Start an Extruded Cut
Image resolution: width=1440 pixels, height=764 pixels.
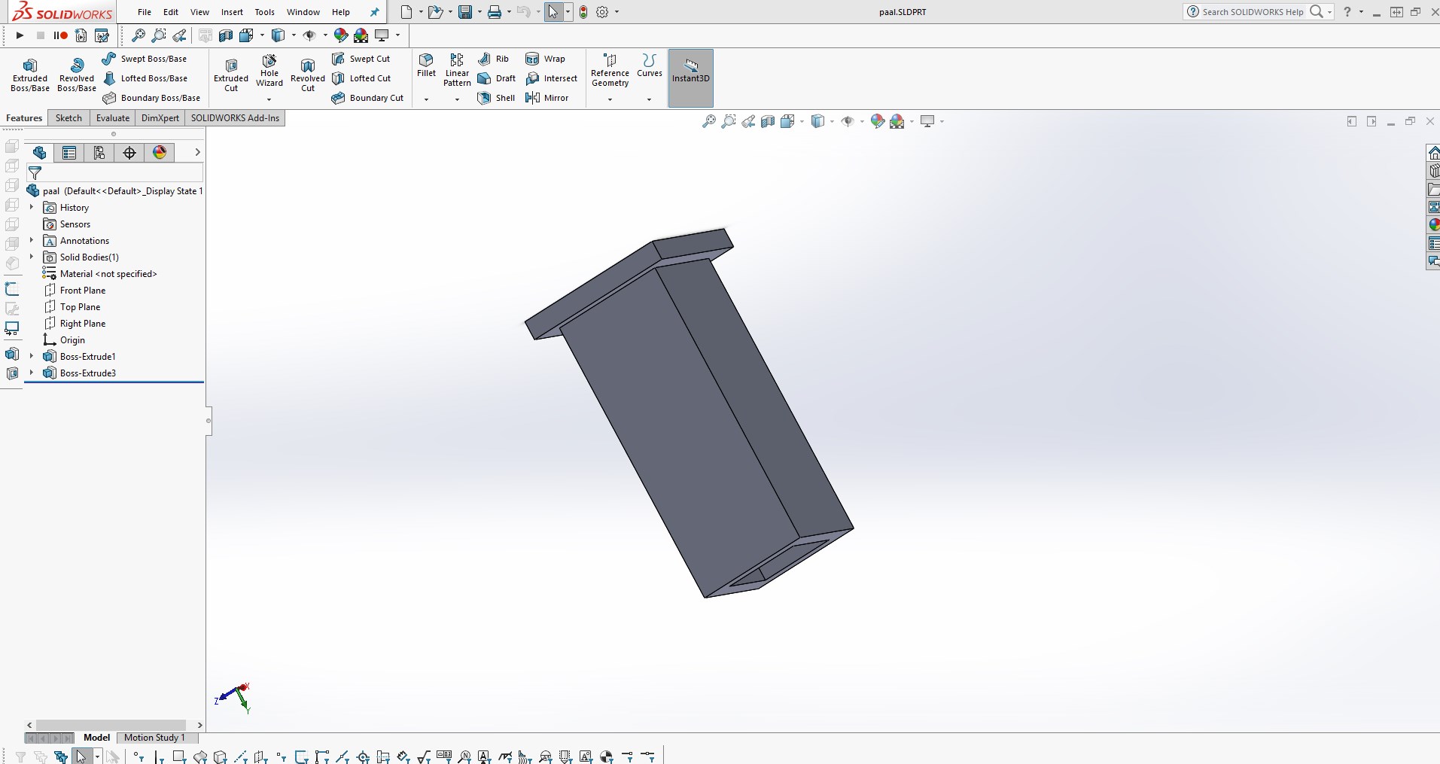pos(231,75)
